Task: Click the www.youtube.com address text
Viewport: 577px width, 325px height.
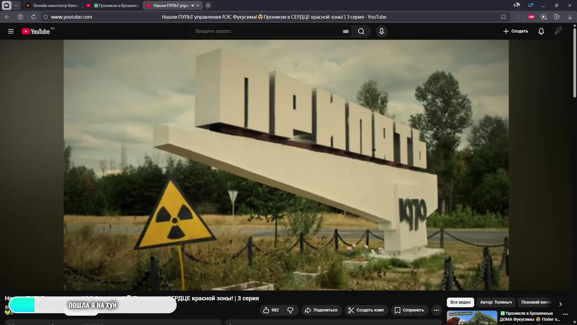Action: [x=71, y=17]
